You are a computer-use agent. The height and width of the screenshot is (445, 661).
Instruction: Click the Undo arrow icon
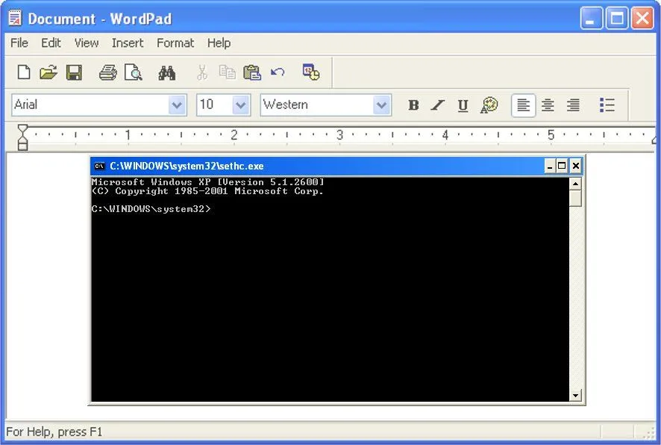[277, 72]
